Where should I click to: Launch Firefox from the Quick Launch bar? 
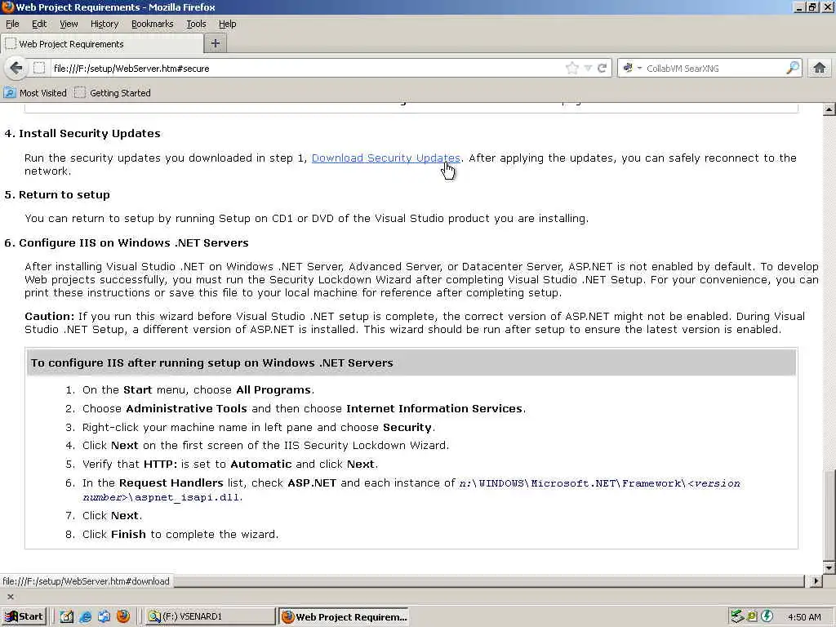click(x=123, y=616)
